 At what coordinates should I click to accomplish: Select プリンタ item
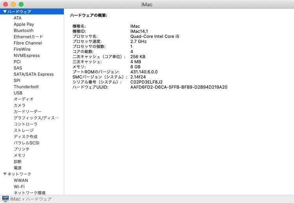pyautogui.click(x=22, y=149)
